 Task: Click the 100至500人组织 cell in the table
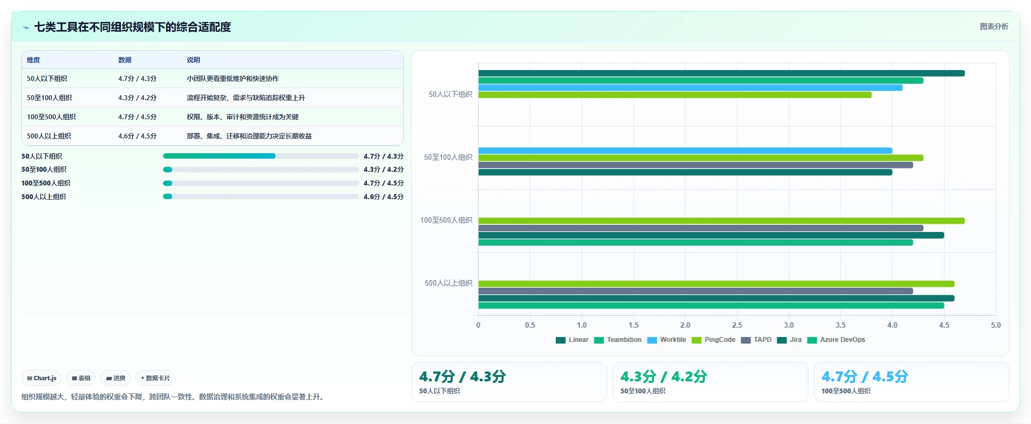[51, 117]
